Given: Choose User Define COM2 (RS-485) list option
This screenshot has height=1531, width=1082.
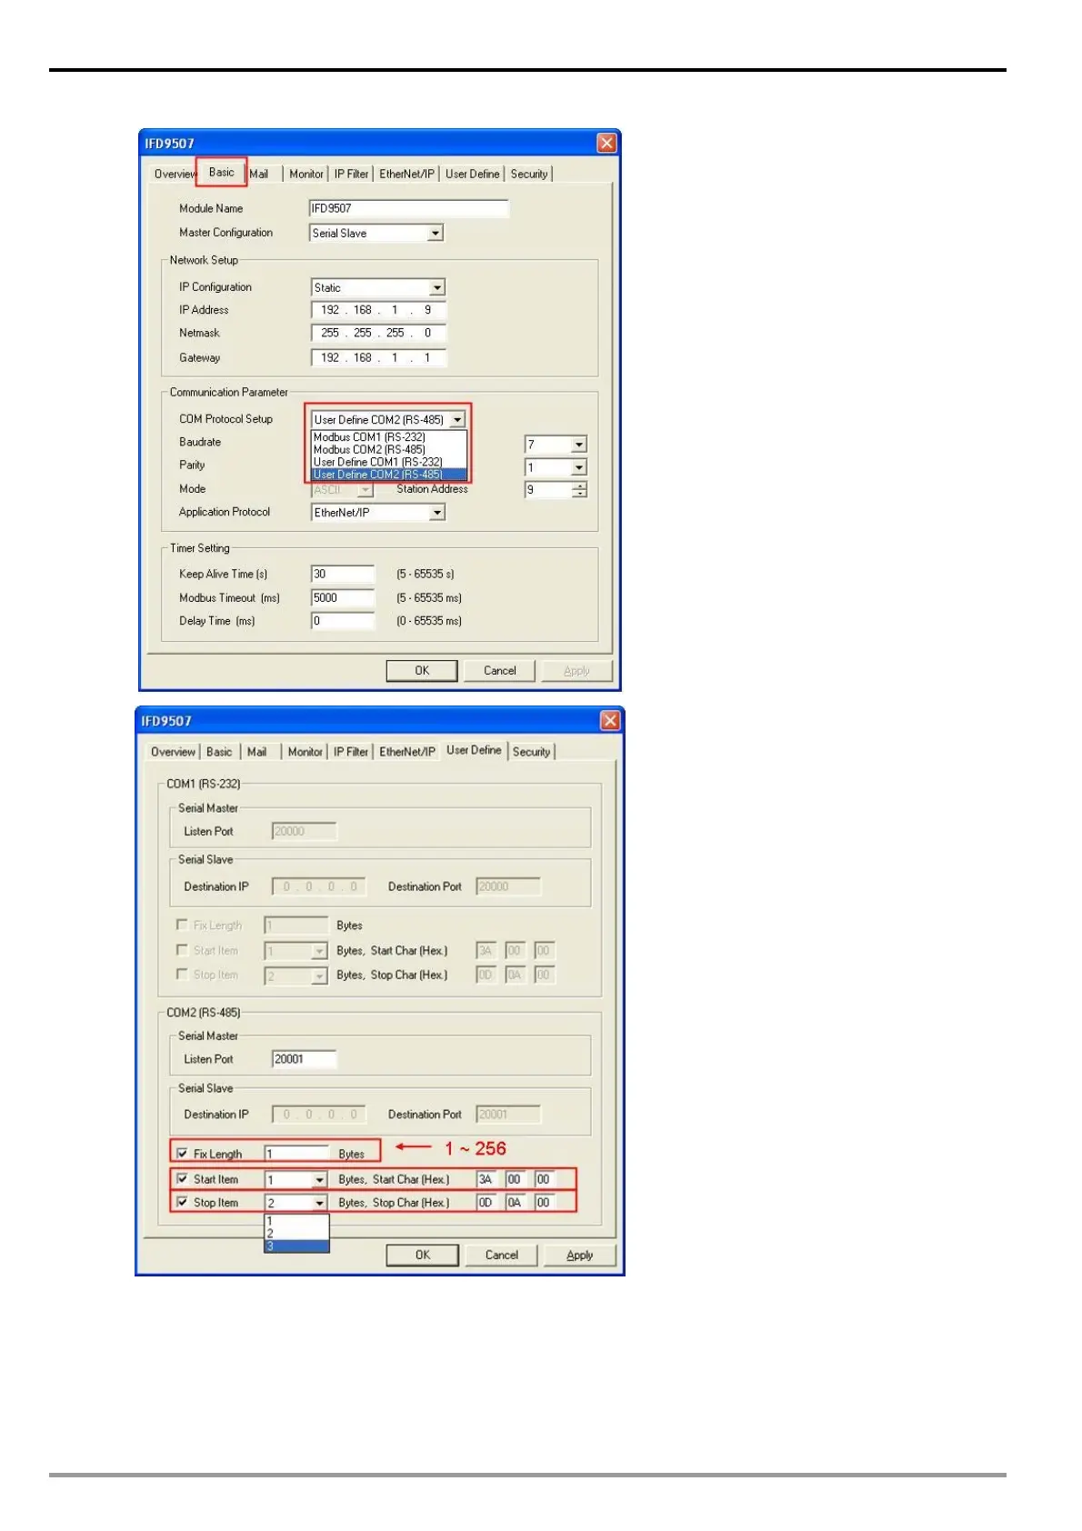Looking at the screenshot, I should click(388, 475).
